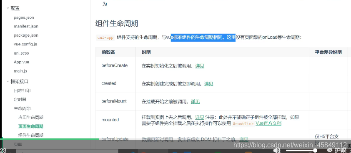Click the 说明 column header
Screen dimensions: 351x153
tap(146, 52)
